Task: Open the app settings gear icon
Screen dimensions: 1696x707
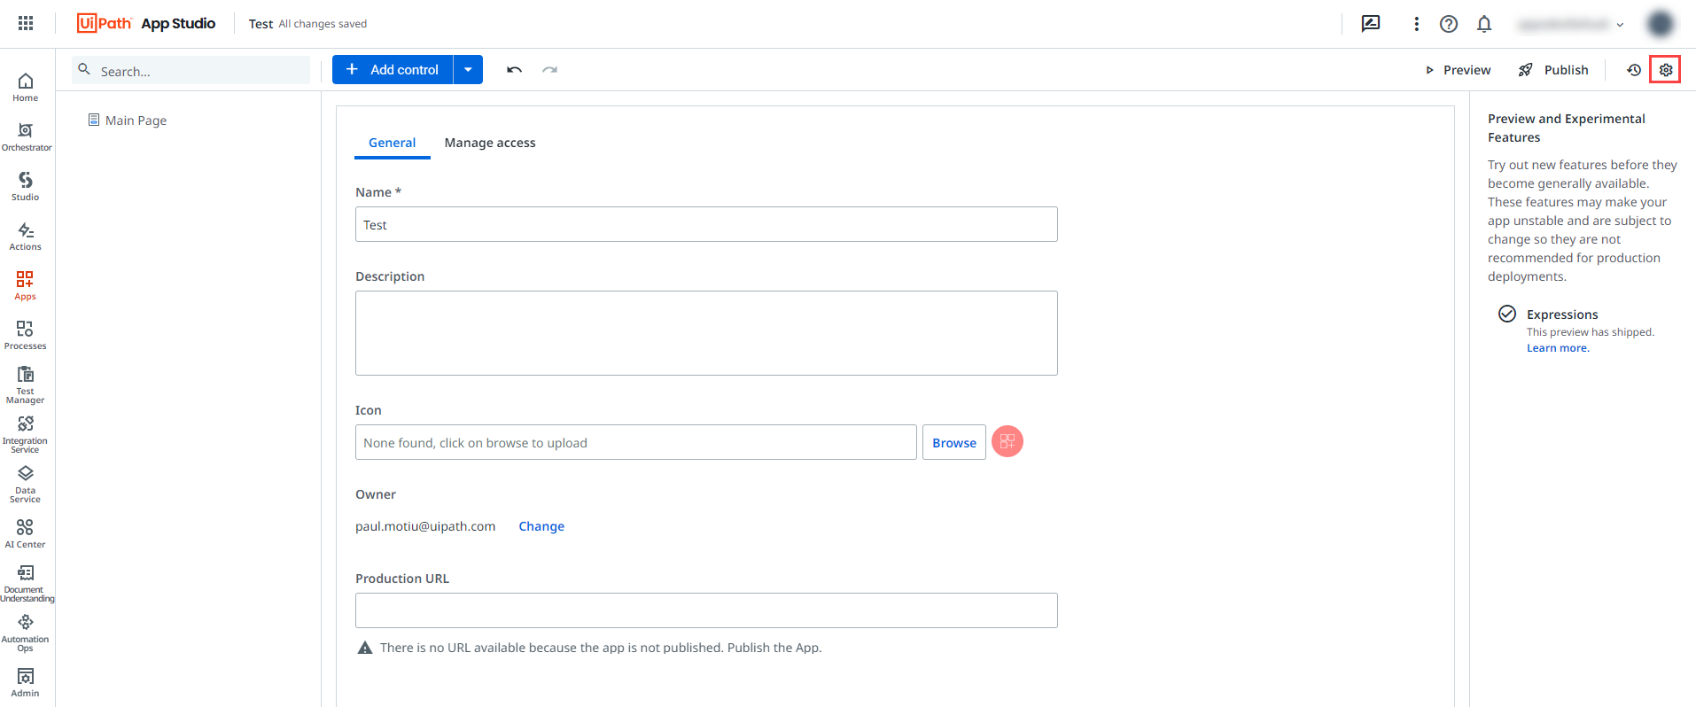Action: pyautogui.click(x=1665, y=70)
